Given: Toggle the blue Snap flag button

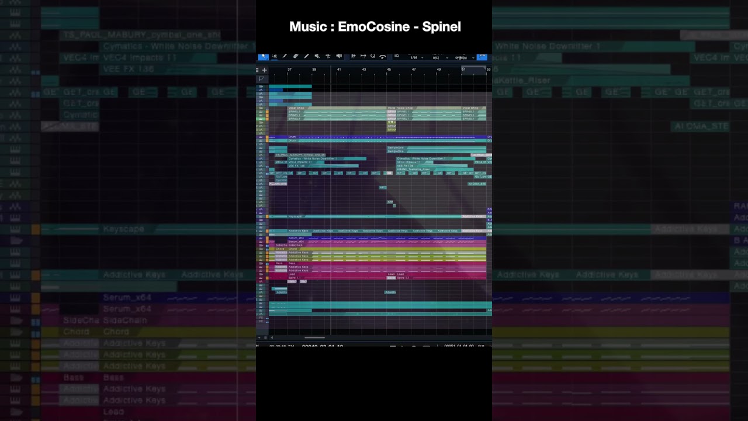Looking at the screenshot, I should pos(482,57).
